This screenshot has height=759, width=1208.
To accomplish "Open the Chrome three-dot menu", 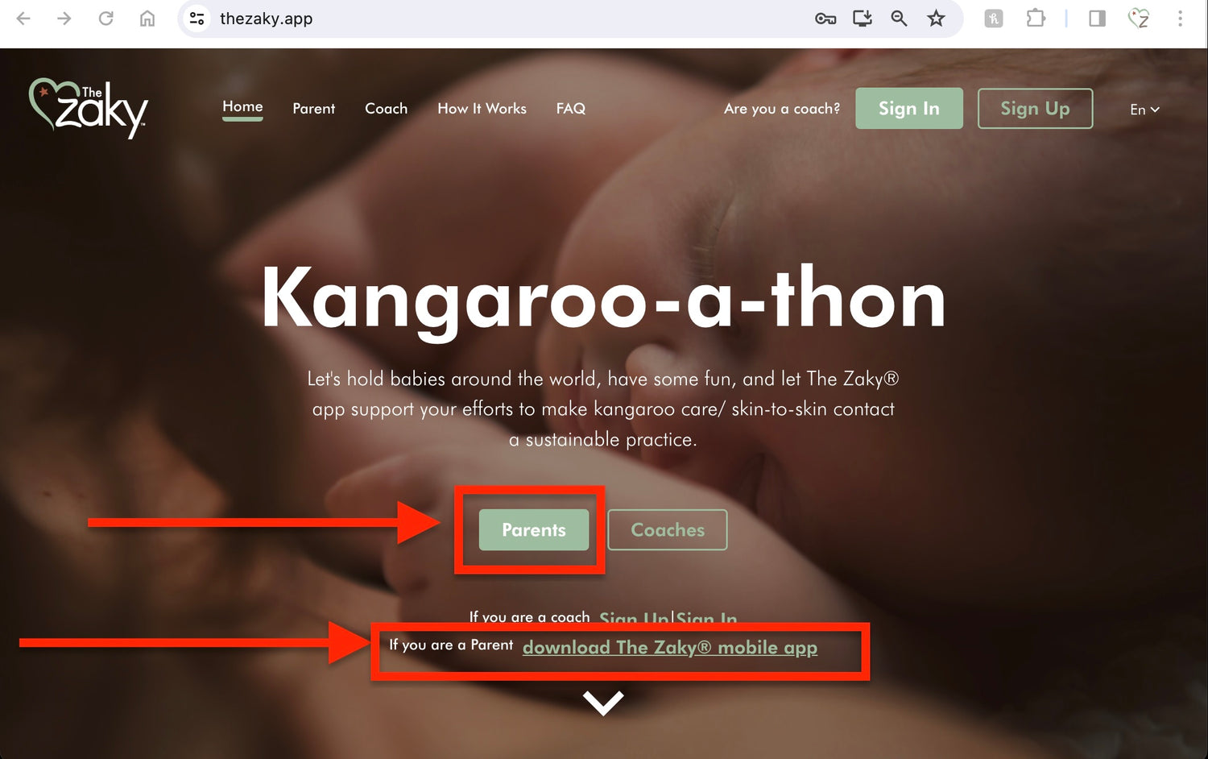I will (1180, 19).
